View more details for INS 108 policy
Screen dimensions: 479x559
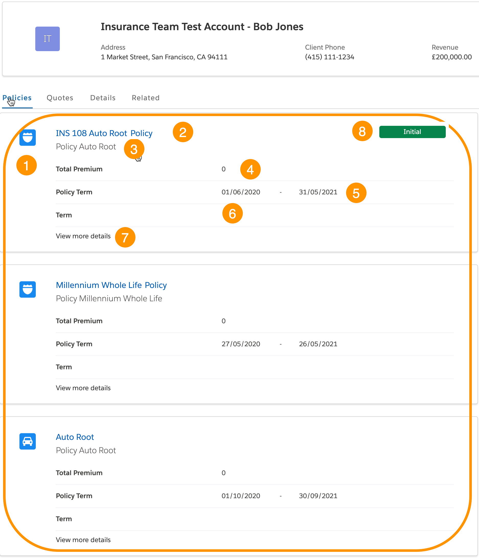[x=83, y=236]
